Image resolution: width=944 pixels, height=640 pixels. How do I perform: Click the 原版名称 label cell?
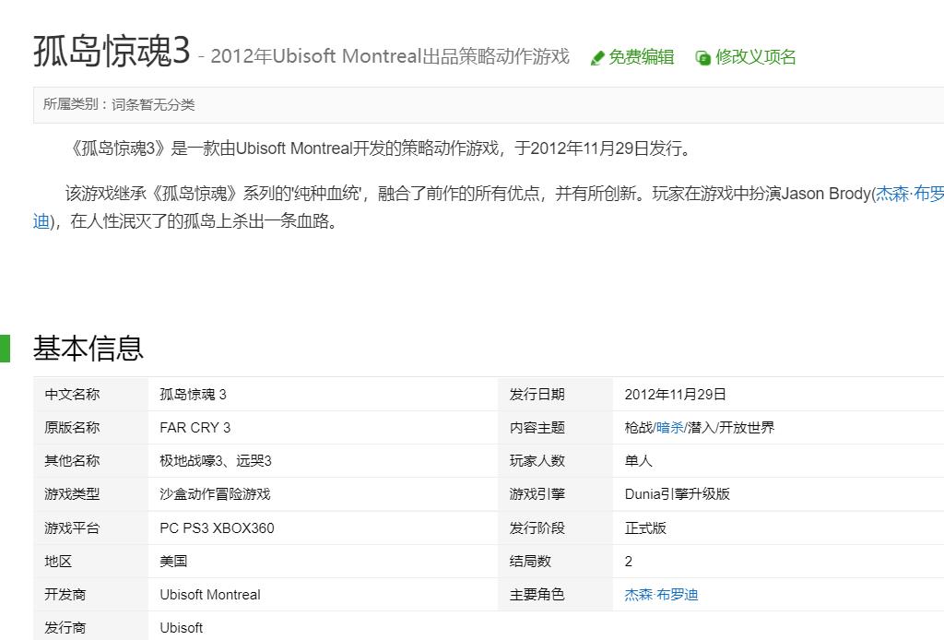90,428
